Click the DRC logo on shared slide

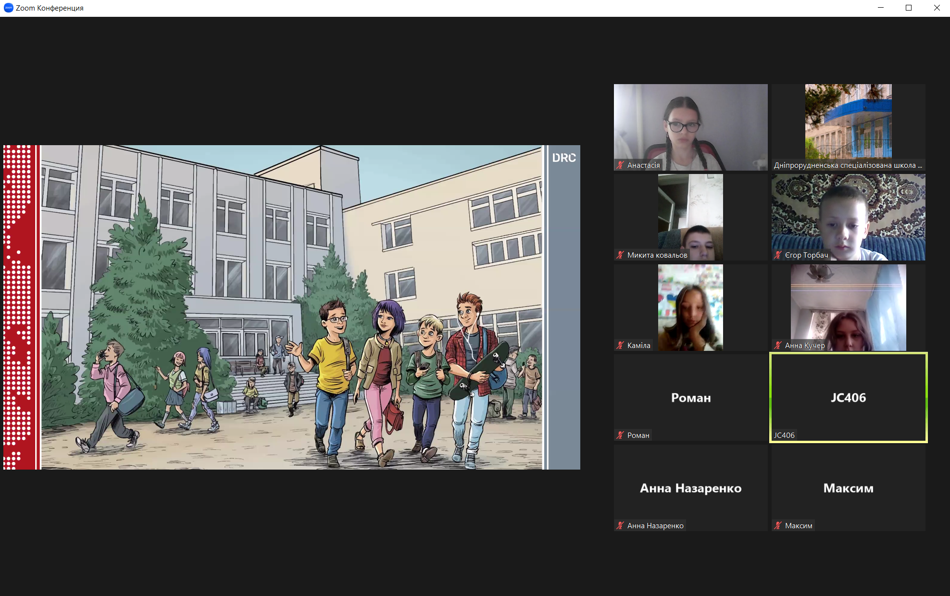(563, 158)
